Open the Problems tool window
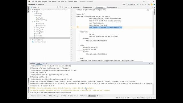 point(83,96)
